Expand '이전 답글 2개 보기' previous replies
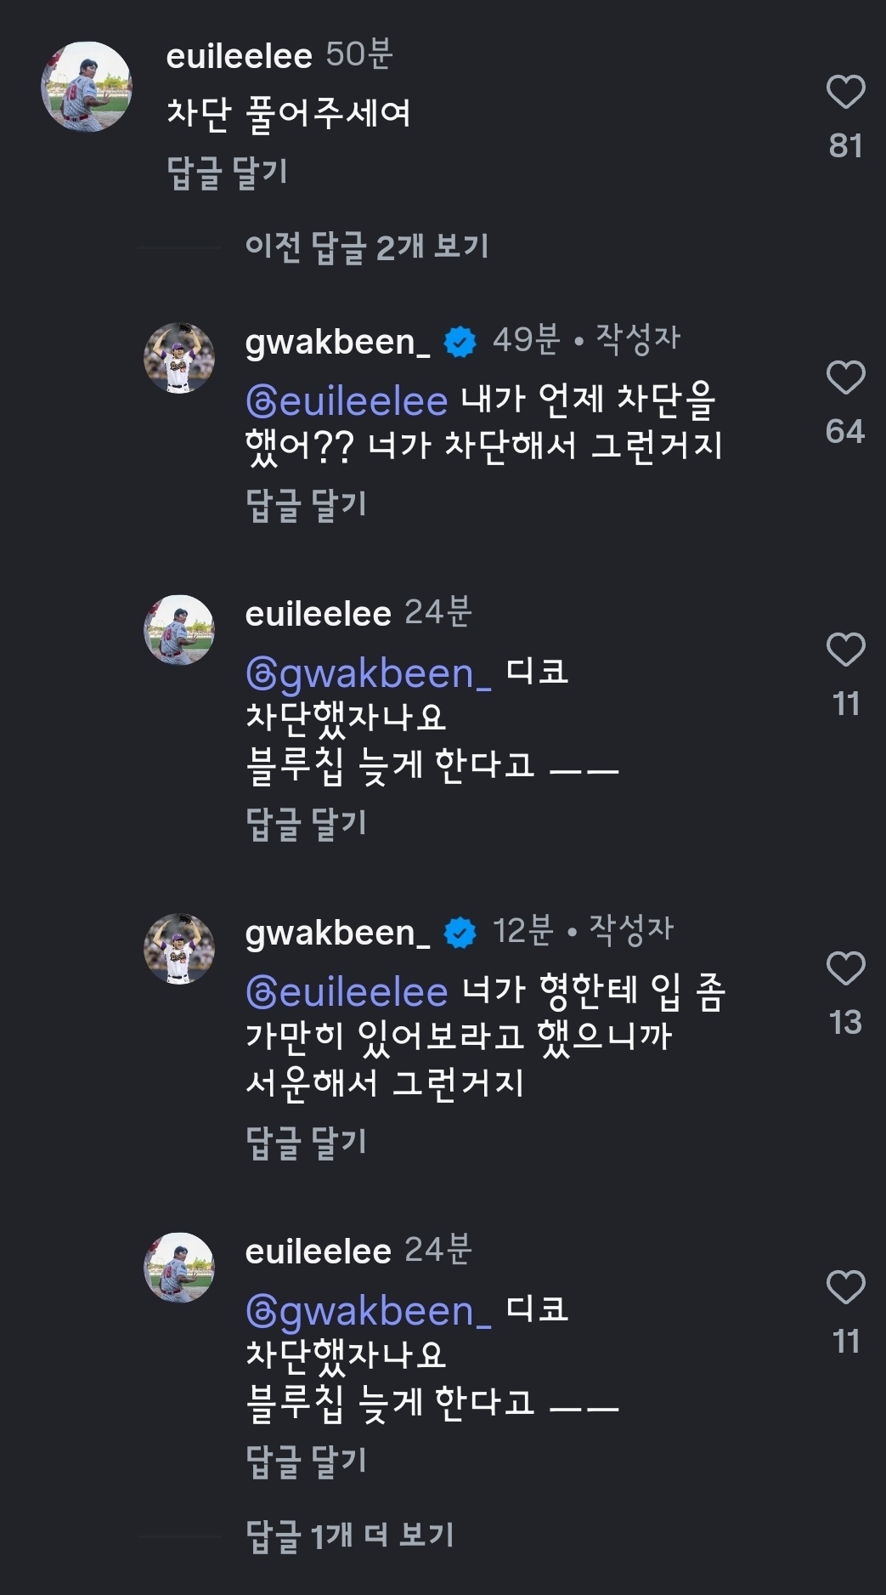This screenshot has height=1595, width=886. [x=366, y=247]
